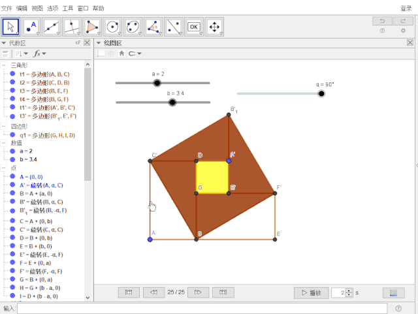Close the algebra view panel
418x314 pixels.
click(87, 42)
